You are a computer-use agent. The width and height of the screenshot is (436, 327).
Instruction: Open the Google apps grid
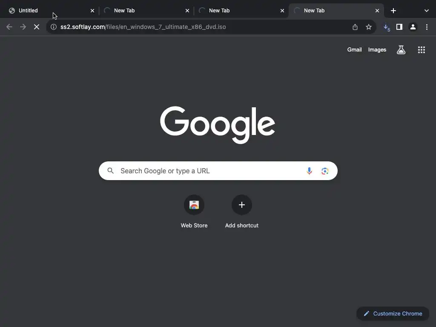(422, 50)
